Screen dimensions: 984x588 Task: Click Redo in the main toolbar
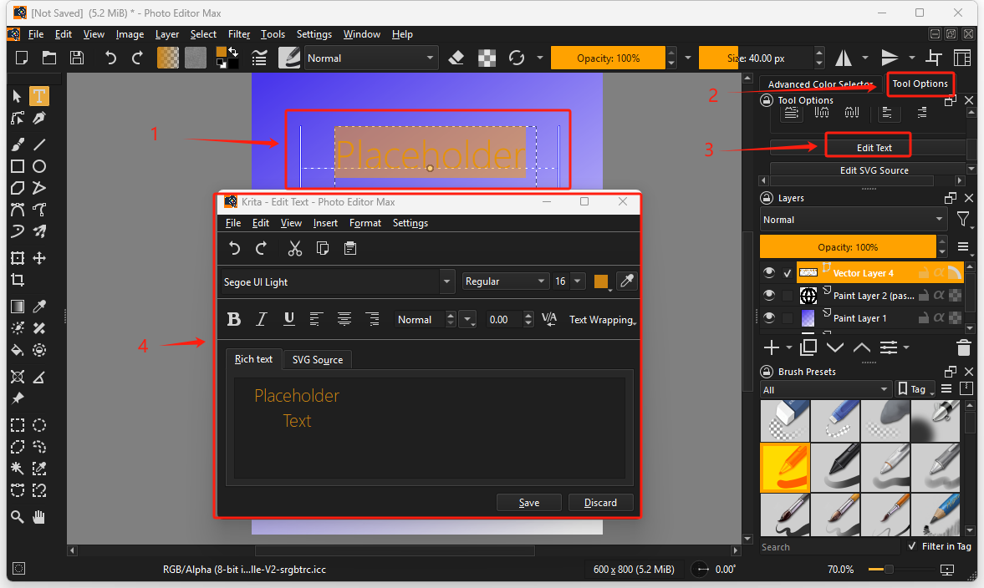coord(137,58)
